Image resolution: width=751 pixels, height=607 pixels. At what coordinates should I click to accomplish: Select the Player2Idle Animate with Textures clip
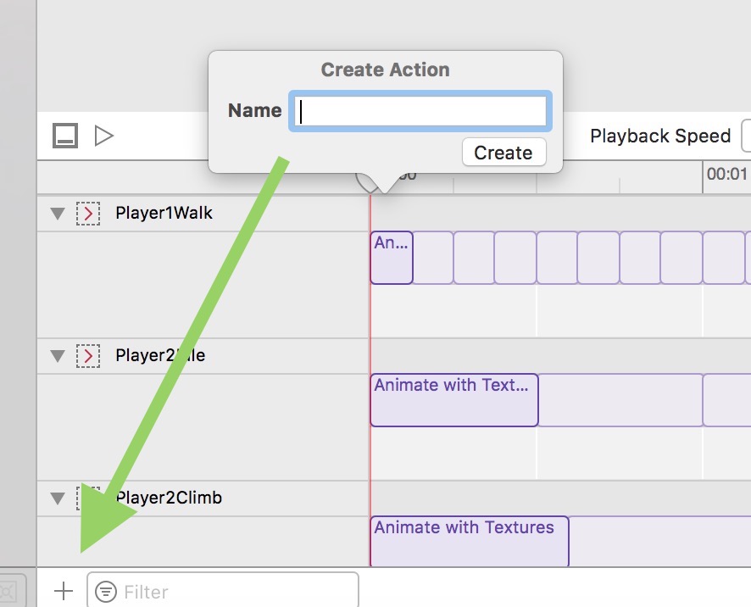pyautogui.click(x=453, y=399)
